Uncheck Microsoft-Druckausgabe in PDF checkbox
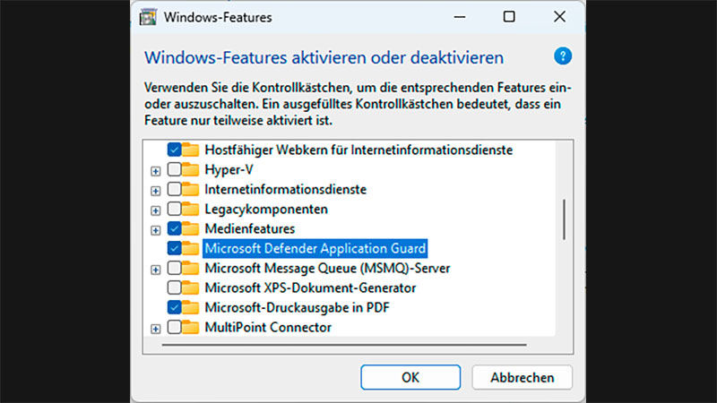The height and width of the screenshot is (403, 717). click(174, 307)
